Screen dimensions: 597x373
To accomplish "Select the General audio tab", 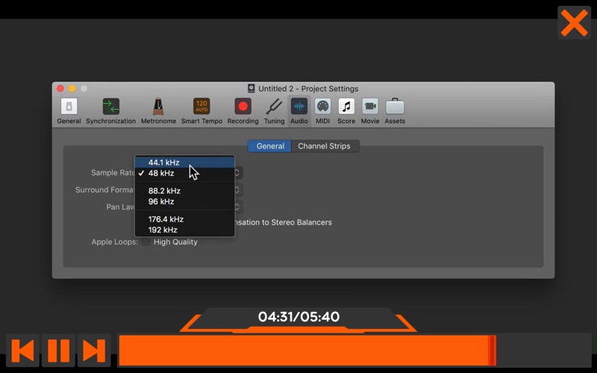I will [x=270, y=146].
